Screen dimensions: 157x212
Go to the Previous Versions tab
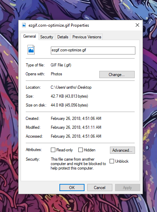point(87,37)
